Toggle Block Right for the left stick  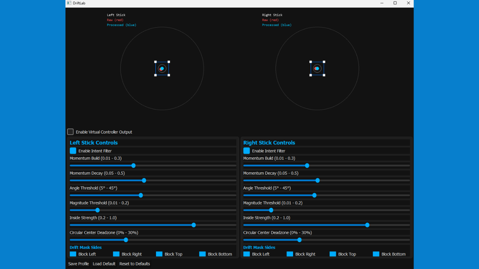116,254
